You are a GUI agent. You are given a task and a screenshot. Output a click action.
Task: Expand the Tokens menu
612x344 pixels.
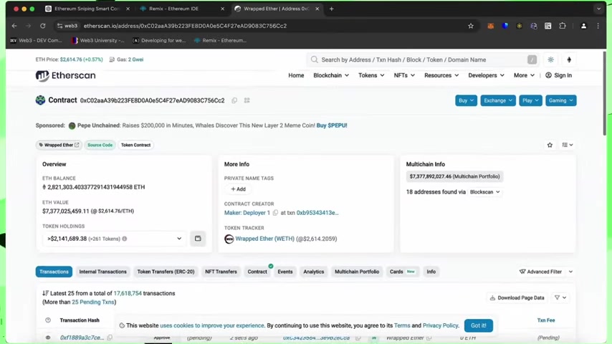[371, 75]
